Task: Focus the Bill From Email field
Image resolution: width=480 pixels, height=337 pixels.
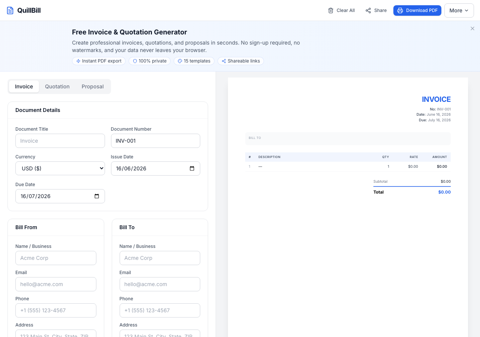Action: (x=56, y=284)
